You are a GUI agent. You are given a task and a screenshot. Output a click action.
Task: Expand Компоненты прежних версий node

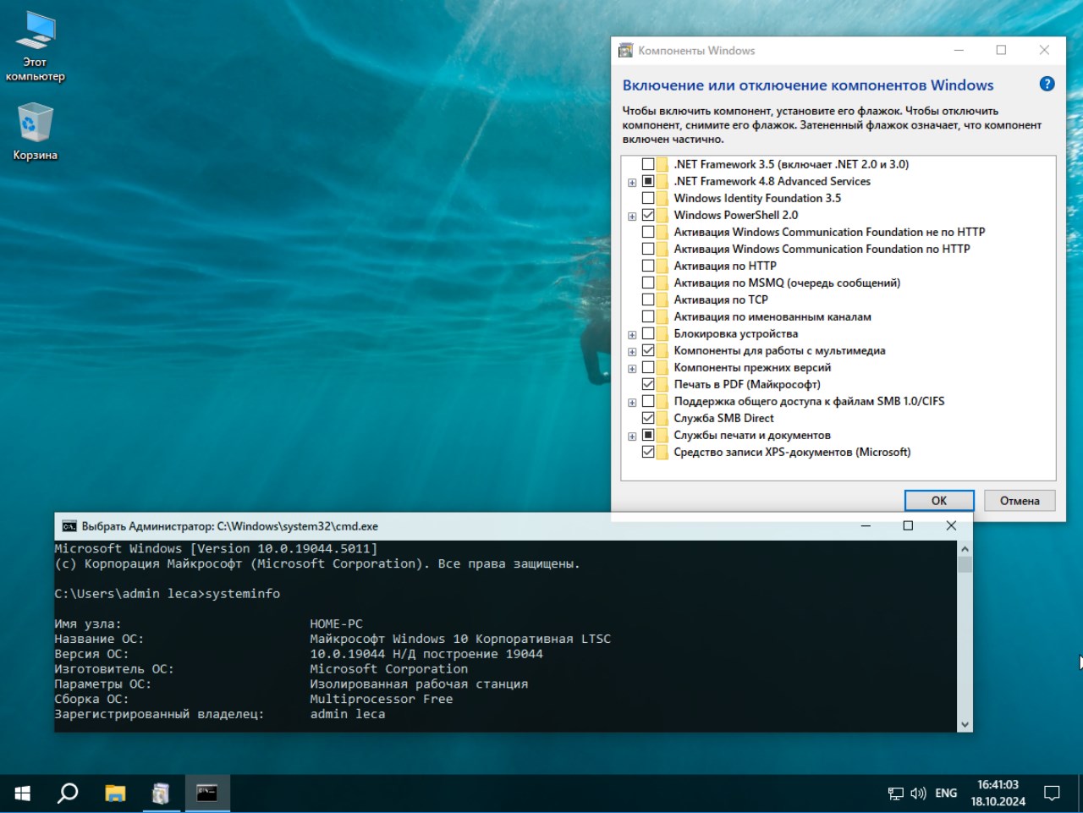pyautogui.click(x=632, y=369)
